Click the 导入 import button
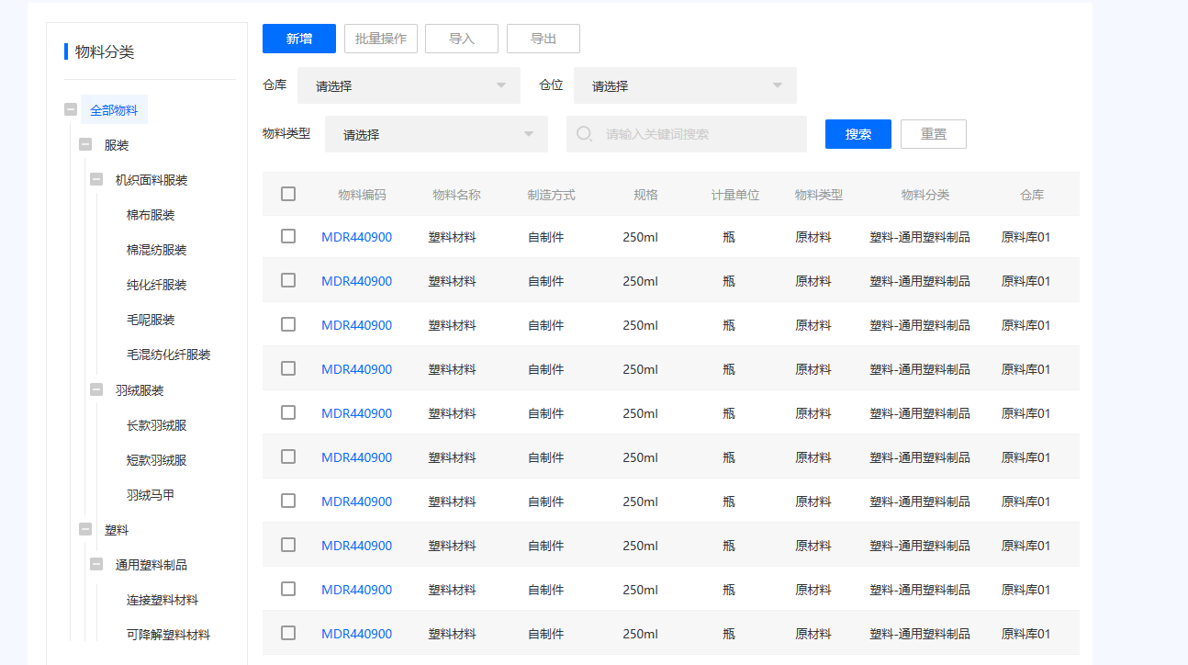1188x665 pixels. tap(462, 39)
